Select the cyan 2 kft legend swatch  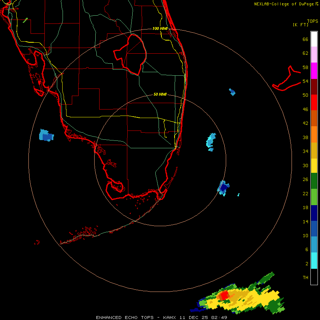(314, 261)
